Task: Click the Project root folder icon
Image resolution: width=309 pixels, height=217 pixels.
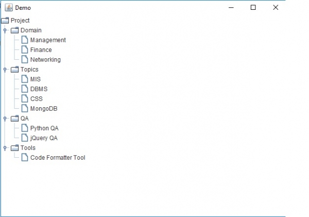Action: pos(5,21)
